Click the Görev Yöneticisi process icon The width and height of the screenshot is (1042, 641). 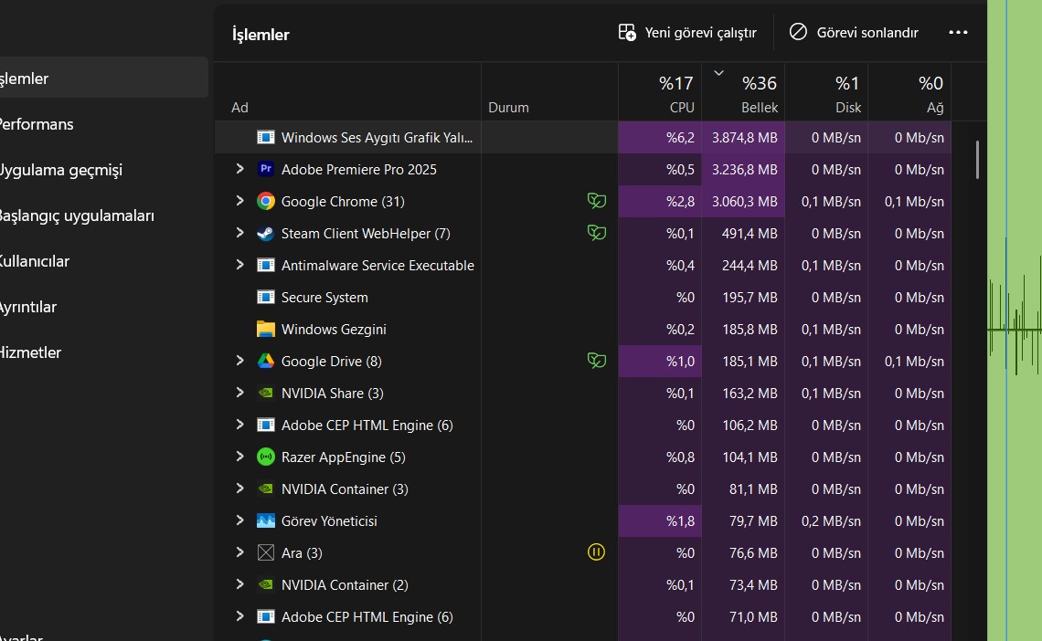pos(266,520)
